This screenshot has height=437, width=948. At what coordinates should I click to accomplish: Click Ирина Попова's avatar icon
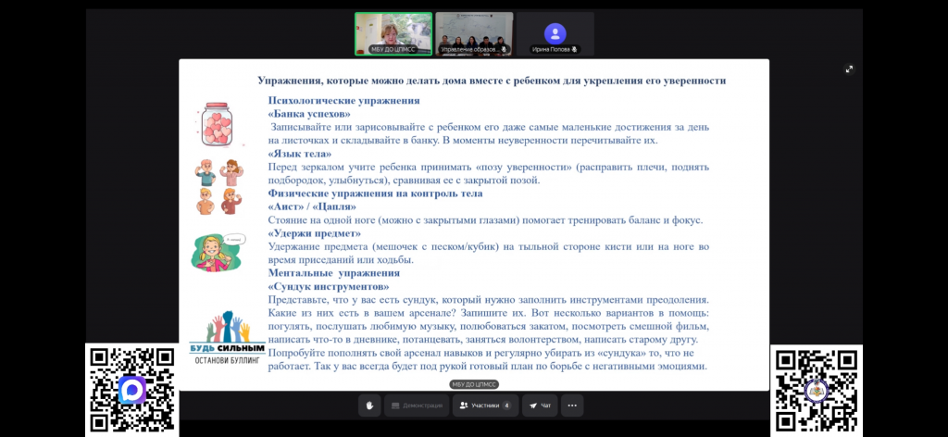pyautogui.click(x=555, y=31)
